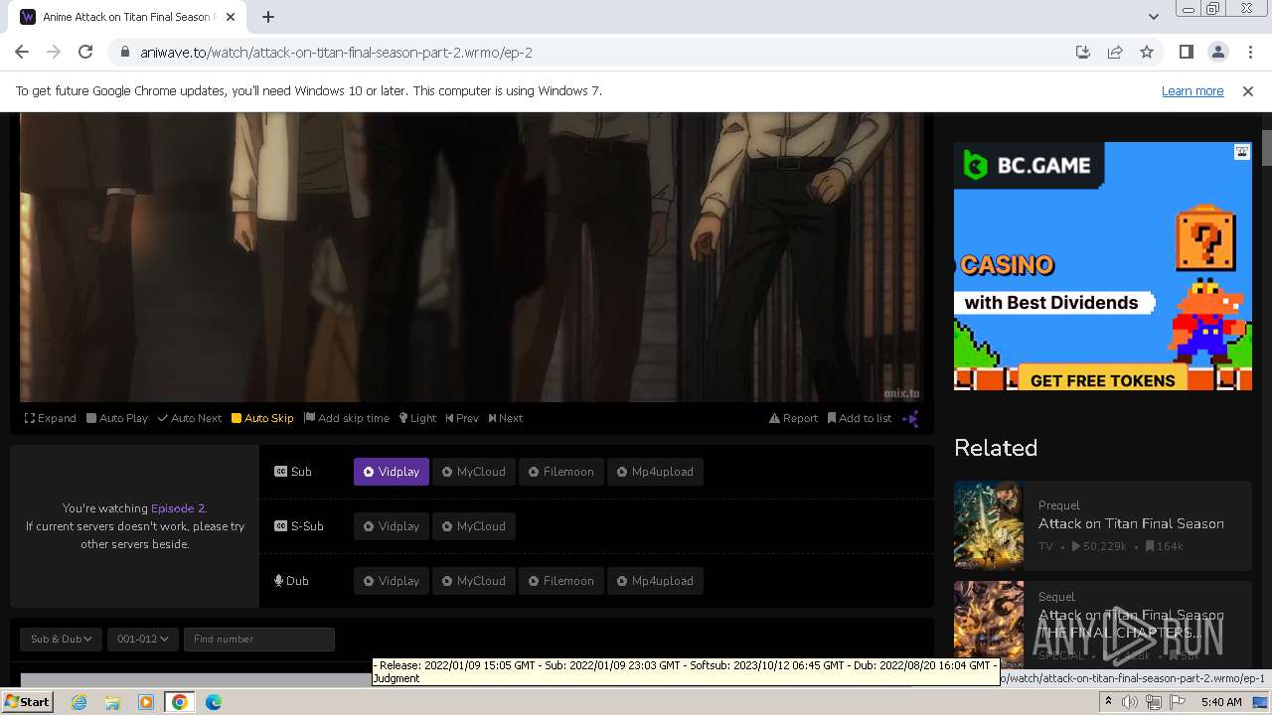Bookmark this page with star icon
1272x715 pixels.
[1147, 52]
